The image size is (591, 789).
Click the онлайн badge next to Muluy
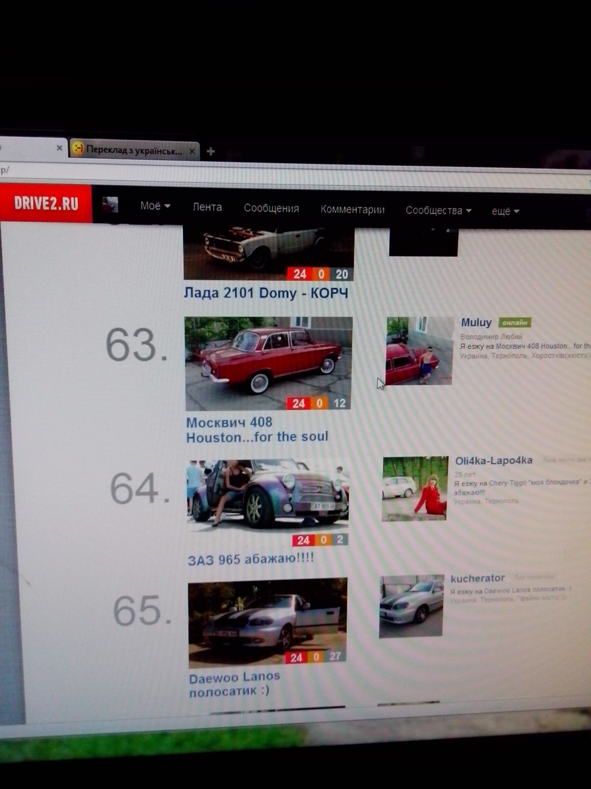515,322
